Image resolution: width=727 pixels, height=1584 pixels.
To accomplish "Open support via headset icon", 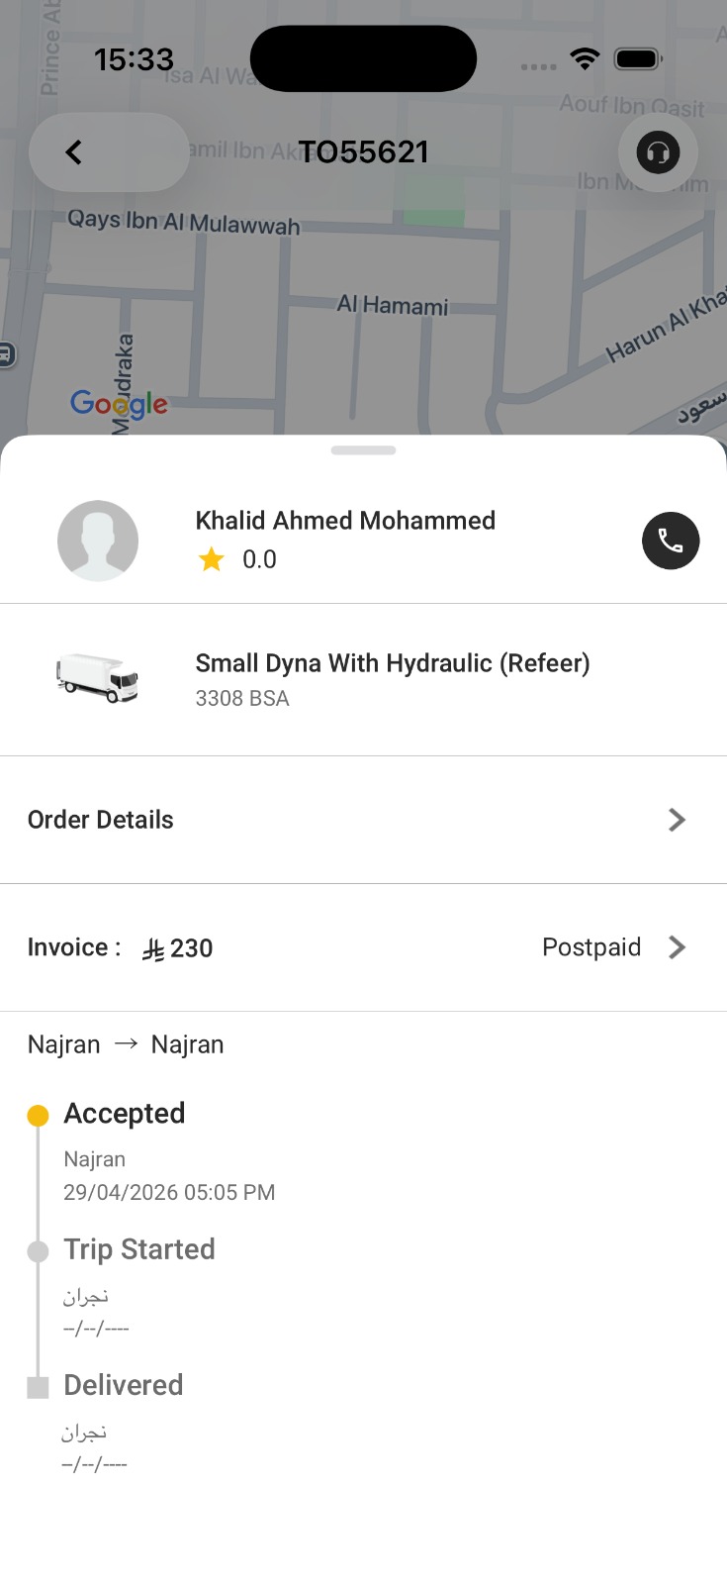I will pyautogui.click(x=658, y=152).
